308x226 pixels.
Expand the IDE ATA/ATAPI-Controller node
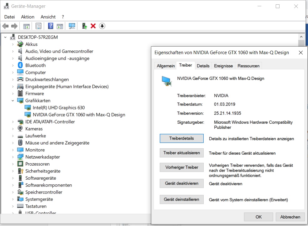tap(13, 122)
